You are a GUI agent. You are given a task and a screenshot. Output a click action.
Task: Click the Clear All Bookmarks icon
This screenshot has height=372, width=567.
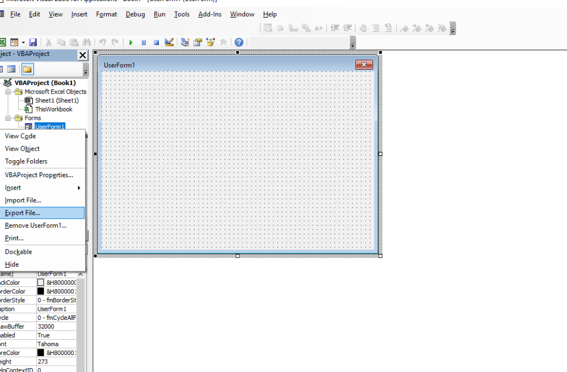(442, 28)
